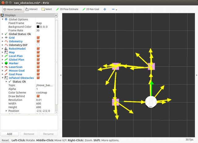This screenshot has height=143, width=198.
Task: Activate the 2D Pose Estimate tool
Action: pos(67,9)
